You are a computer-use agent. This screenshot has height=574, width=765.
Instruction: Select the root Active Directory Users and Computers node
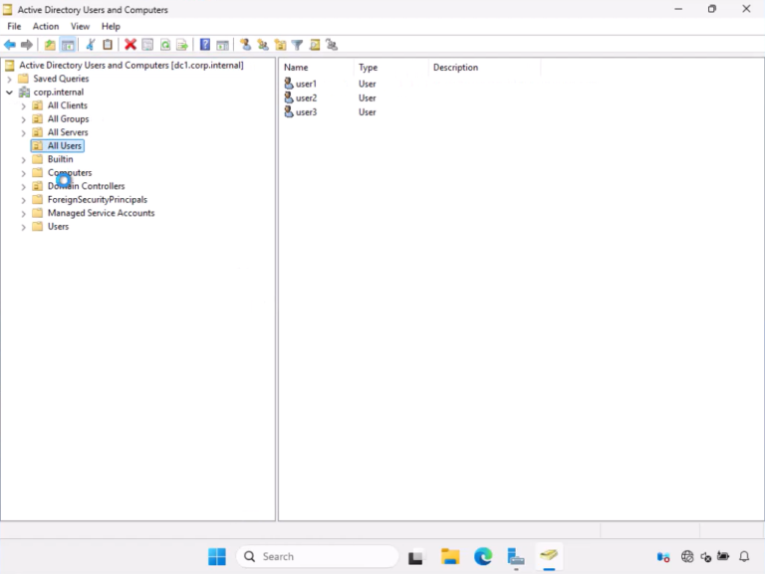coord(130,66)
